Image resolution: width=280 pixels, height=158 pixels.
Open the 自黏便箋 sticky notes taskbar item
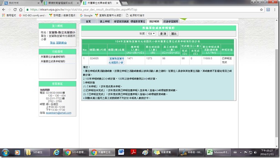point(165,153)
